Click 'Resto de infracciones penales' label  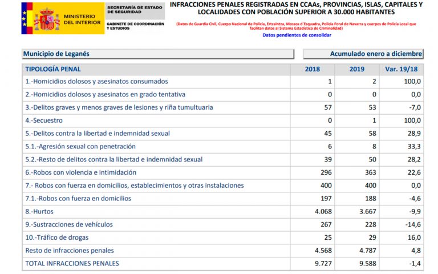point(70,251)
